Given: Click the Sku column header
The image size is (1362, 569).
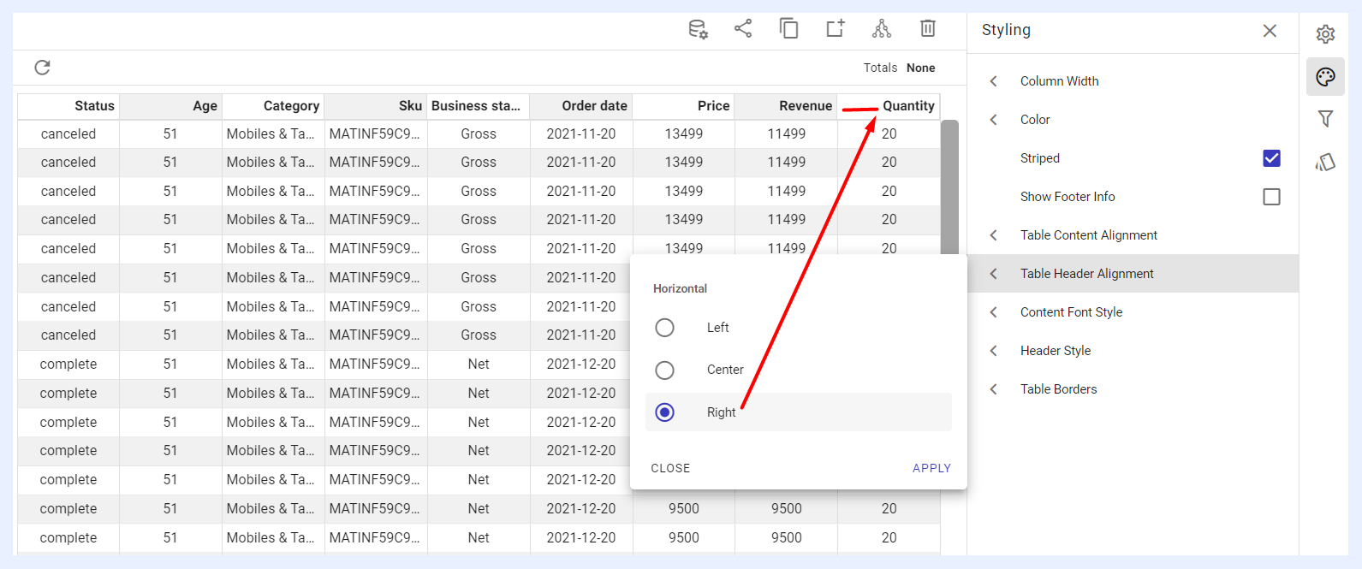Looking at the screenshot, I should (x=376, y=106).
